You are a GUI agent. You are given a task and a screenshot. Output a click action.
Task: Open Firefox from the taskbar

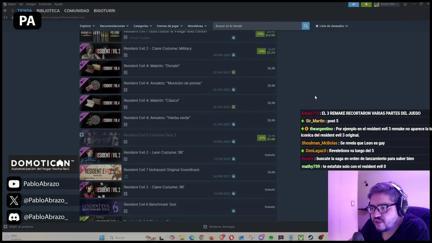tap(212, 238)
